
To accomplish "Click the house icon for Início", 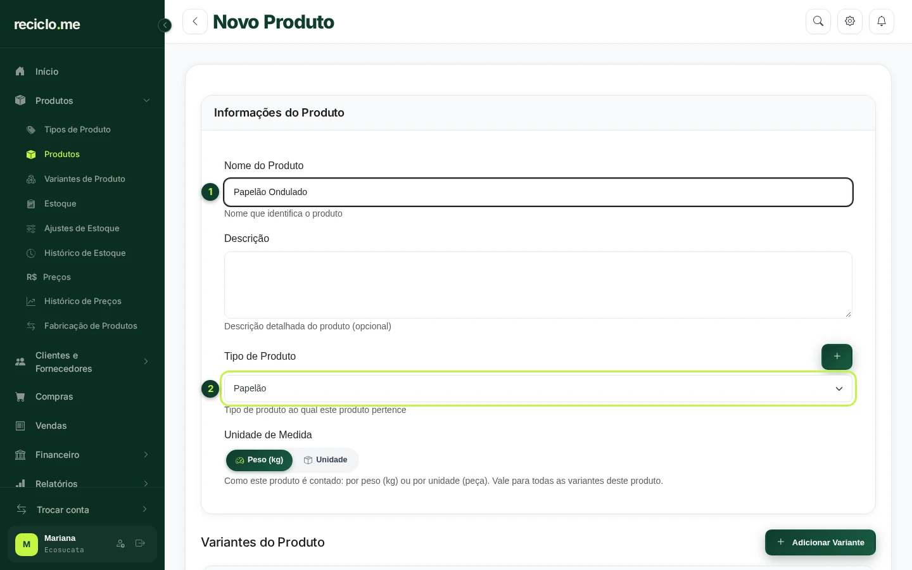I will click(20, 72).
